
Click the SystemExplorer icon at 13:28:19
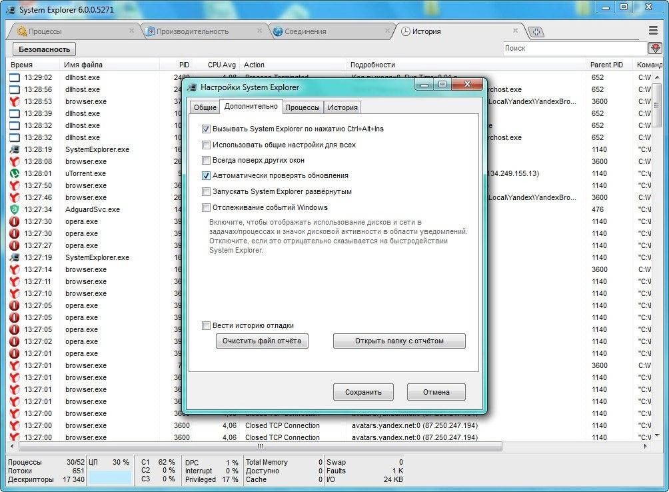[x=15, y=150]
